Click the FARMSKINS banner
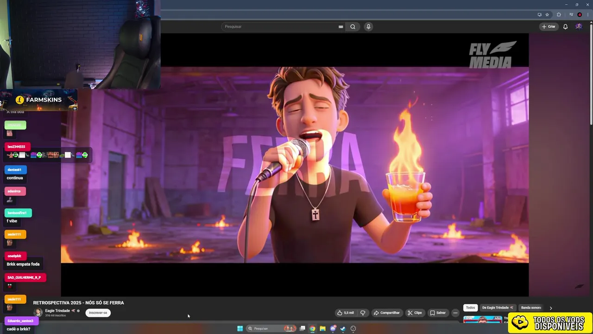Screen dimensions: 593x334 pyautogui.click(x=39, y=100)
